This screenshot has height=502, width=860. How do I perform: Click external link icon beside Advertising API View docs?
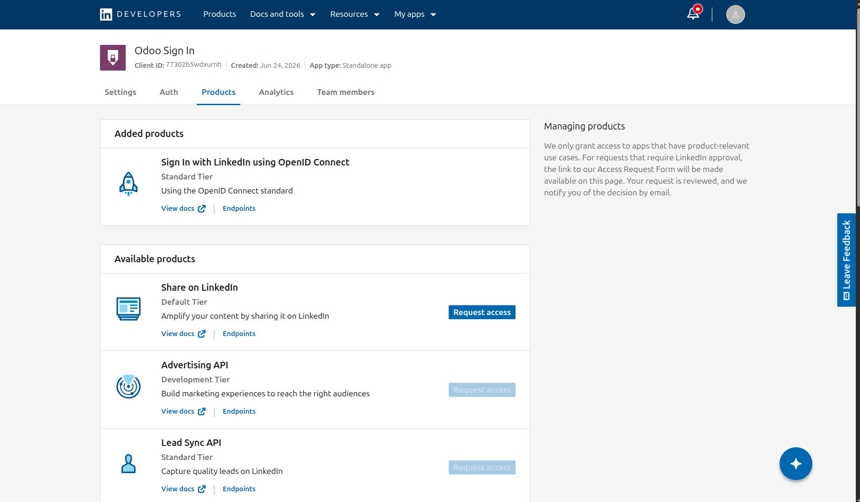(x=201, y=411)
